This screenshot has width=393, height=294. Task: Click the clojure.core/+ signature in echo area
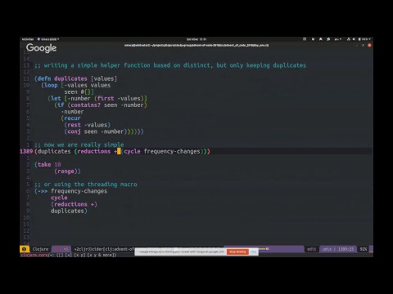click(x=69, y=255)
